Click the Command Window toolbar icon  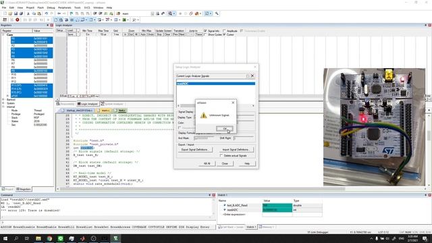(55, 20)
